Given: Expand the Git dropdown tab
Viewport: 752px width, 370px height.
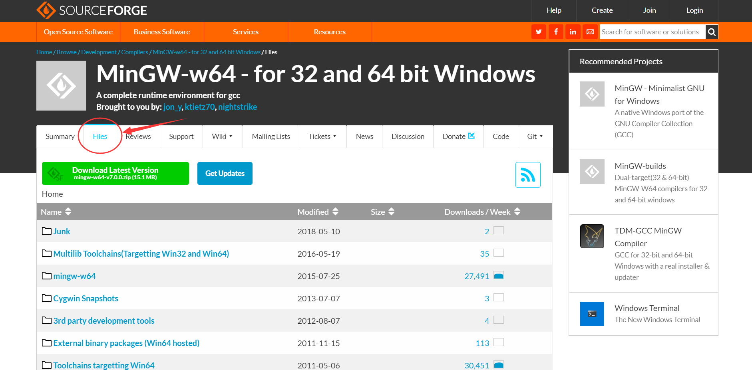Looking at the screenshot, I should (535, 137).
